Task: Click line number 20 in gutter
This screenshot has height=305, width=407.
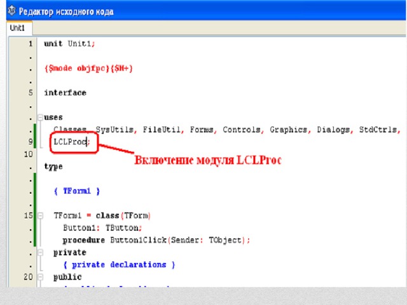Action: (x=28, y=277)
